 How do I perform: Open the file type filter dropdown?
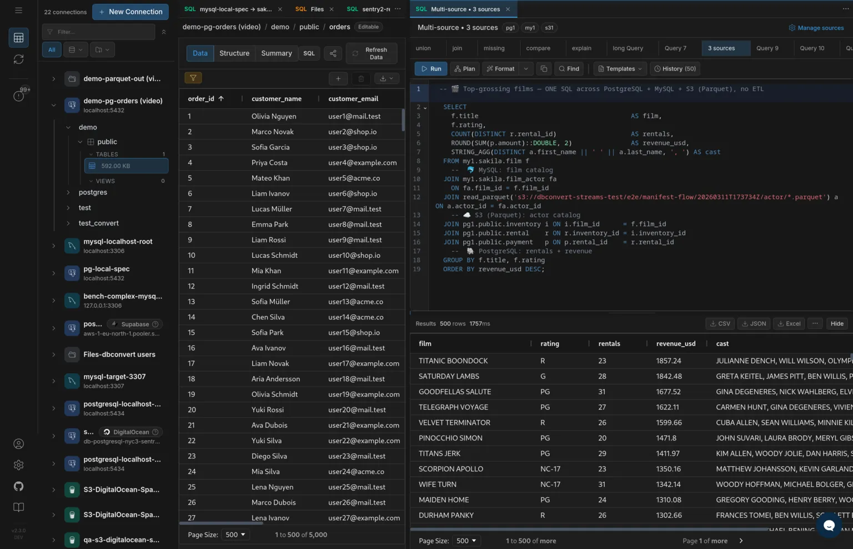pyautogui.click(x=102, y=49)
